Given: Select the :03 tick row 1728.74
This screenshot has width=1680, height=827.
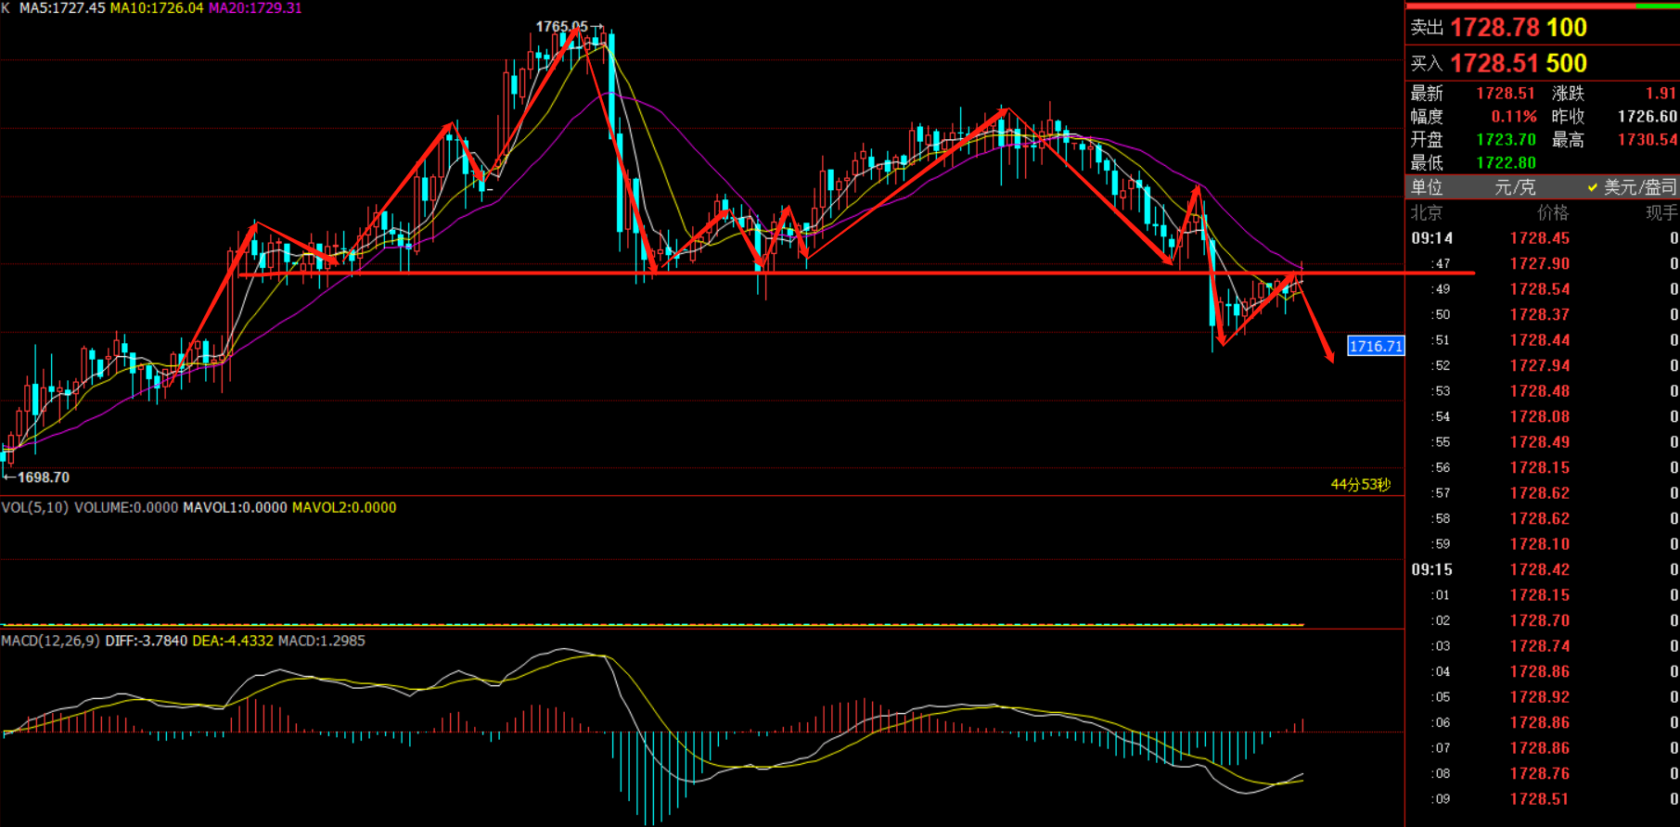Looking at the screenshot, I should [1544, 646].
